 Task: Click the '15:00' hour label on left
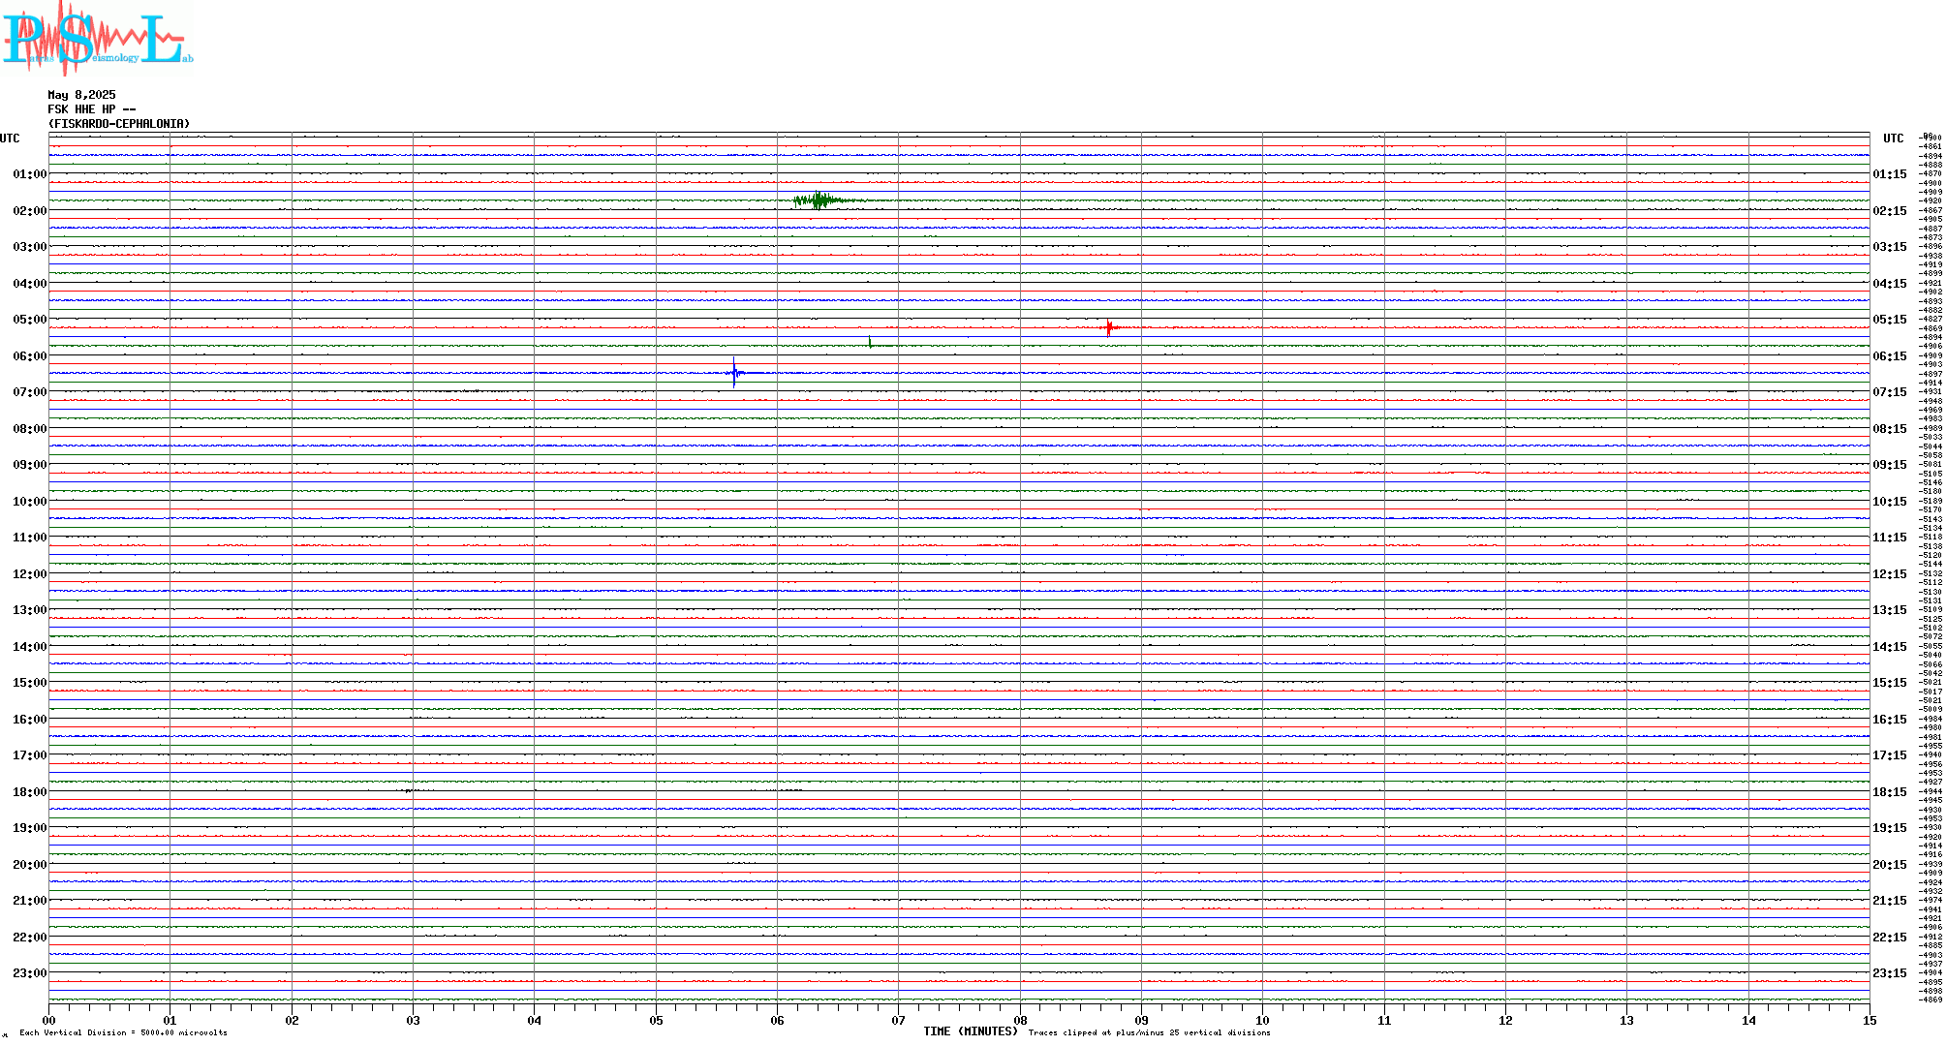click(x=30, y=683)
